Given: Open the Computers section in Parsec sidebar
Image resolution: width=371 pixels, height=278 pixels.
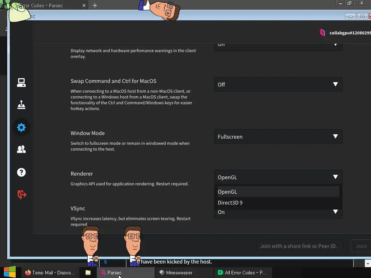Looking at the screenshot, I should click(x=21, y=83).
